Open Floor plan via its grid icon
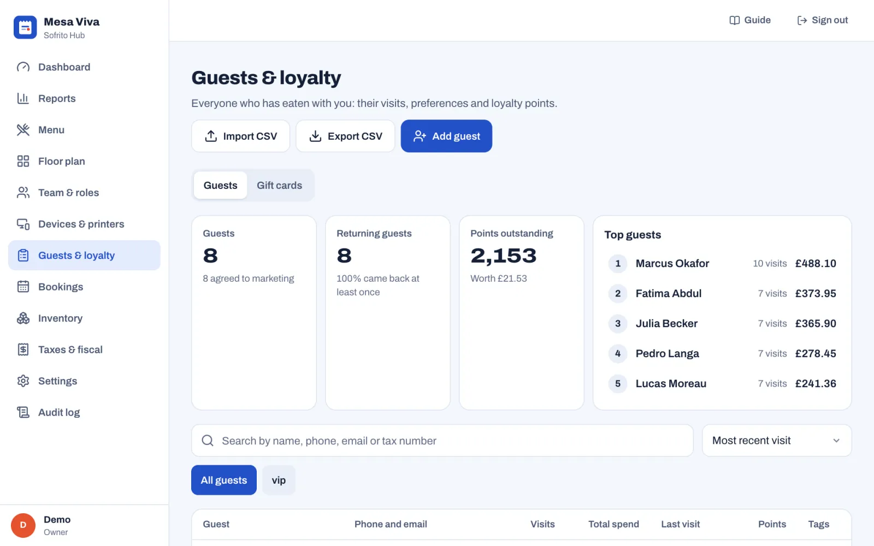The width and height of the screenshot is (874, 546). [x=23, y=161]
